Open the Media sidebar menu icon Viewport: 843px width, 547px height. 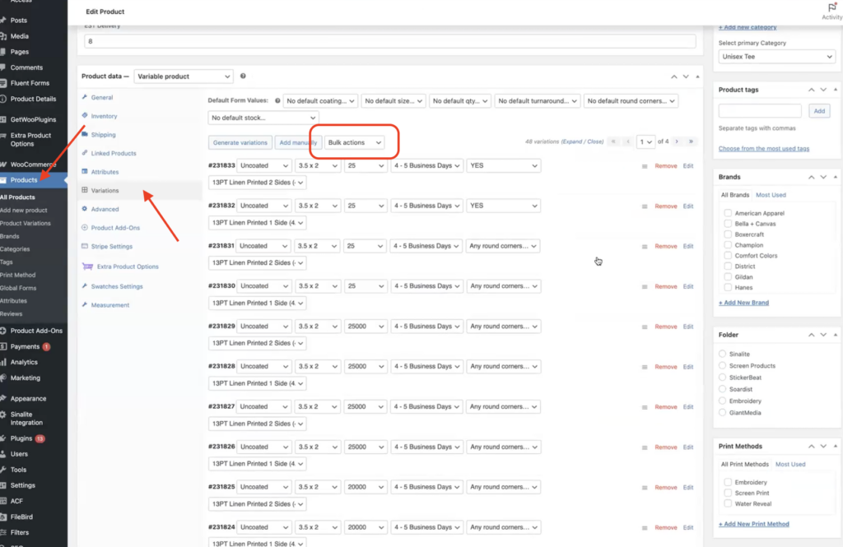(5, 36)
